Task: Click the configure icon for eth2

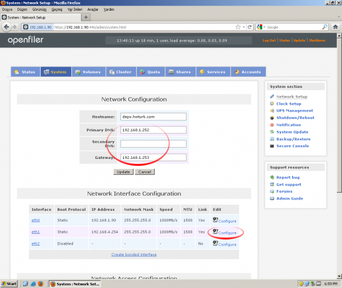Action: [x=215, y=243]
